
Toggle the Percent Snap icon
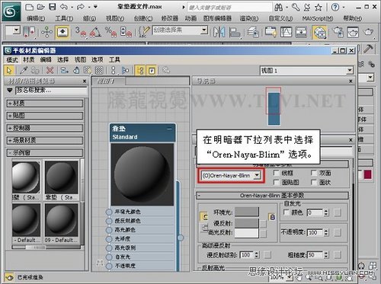[110, 32]
